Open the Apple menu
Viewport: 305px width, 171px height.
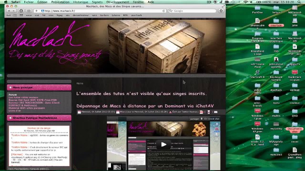[6, 2]
